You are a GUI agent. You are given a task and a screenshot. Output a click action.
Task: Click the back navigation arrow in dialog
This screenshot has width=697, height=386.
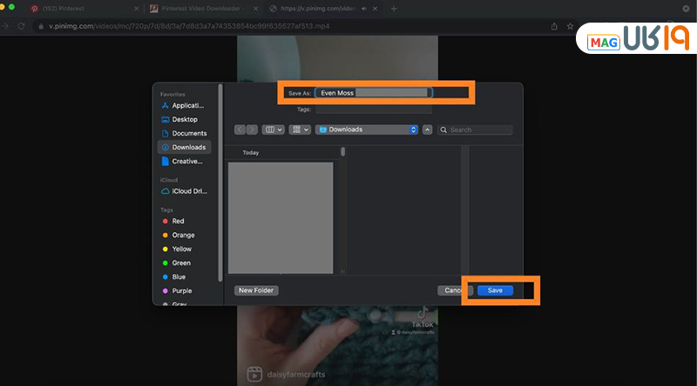240,130
